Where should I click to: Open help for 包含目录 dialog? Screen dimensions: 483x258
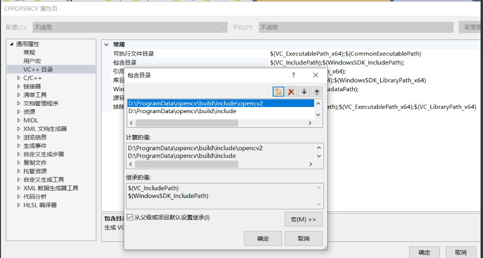coord(293,75)
